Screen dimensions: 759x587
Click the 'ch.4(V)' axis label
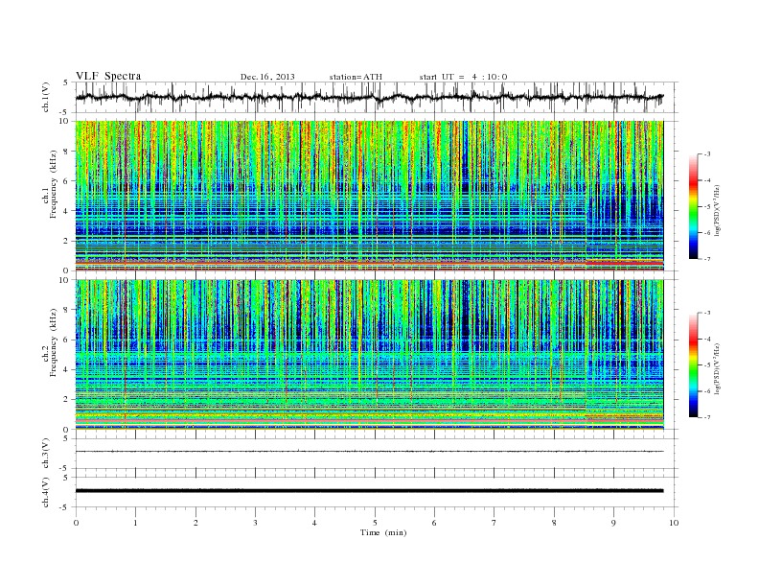point(46,492)
